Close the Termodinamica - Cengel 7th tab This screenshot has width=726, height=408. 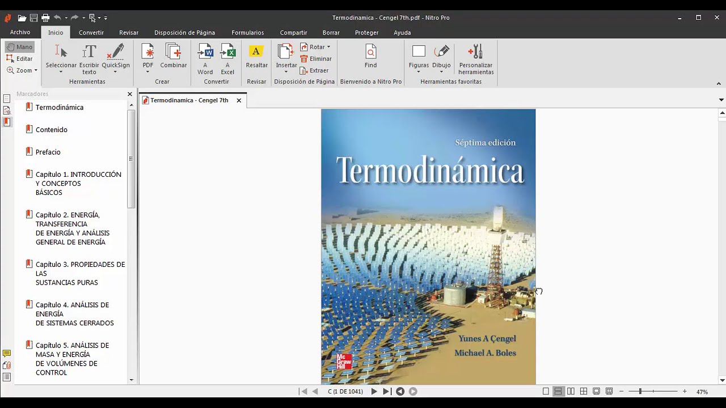point(239,100)
